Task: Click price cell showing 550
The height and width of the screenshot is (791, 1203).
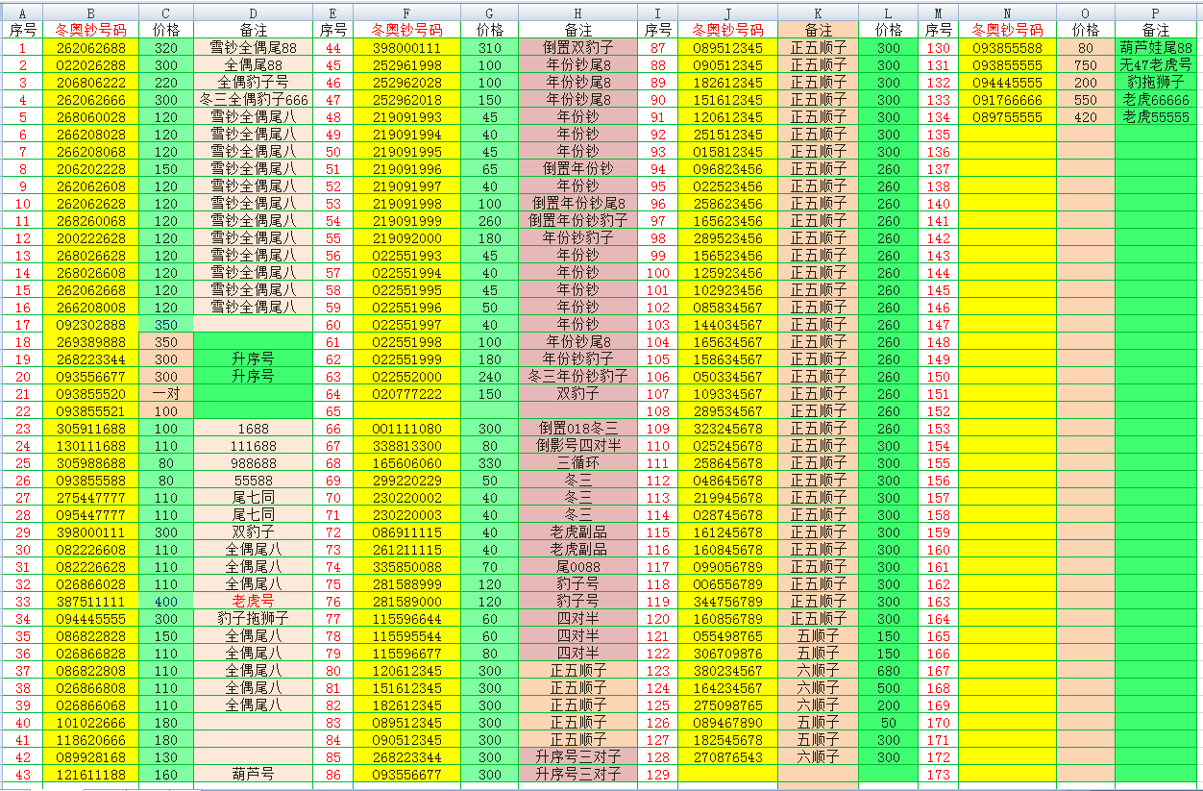Action: (x=1086, y=100)
